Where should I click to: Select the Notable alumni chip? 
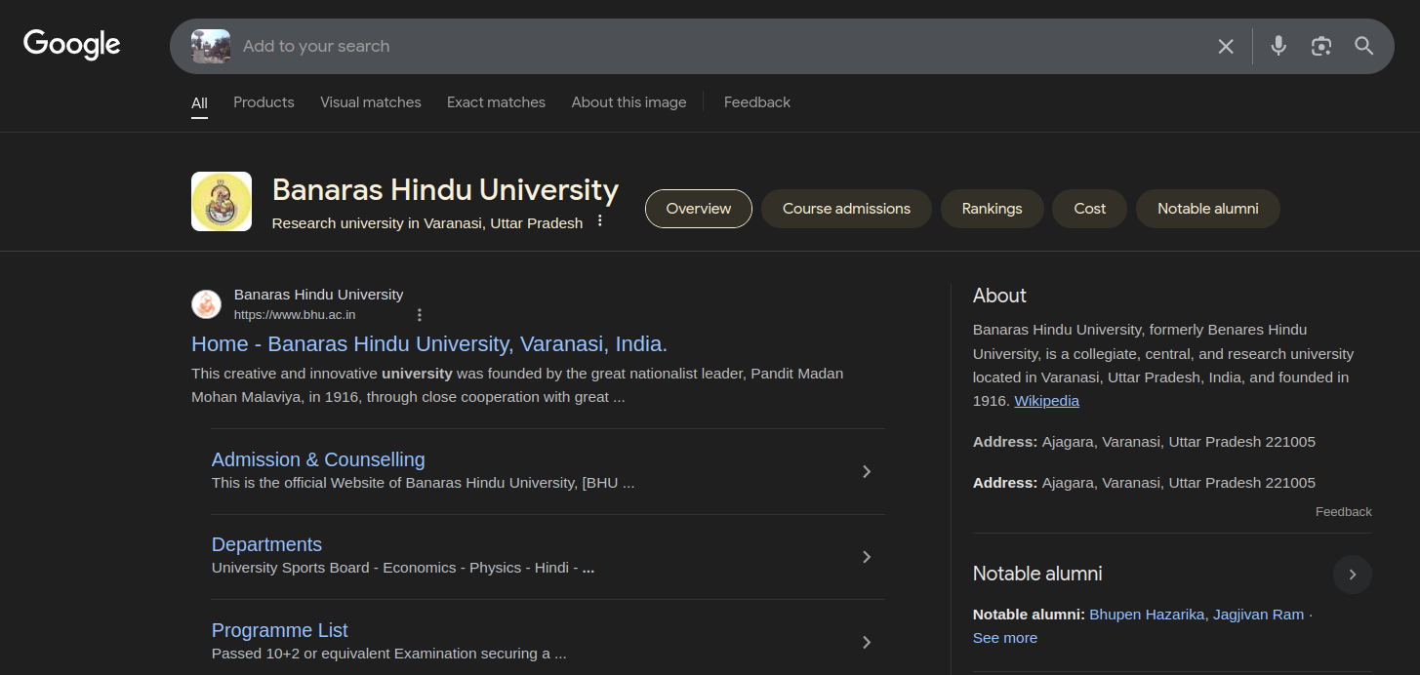point(1208,209)
